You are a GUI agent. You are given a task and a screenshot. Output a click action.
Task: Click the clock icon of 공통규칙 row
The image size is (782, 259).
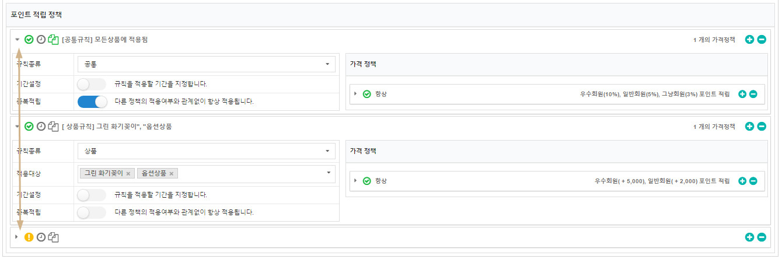(x=41, y=40)
